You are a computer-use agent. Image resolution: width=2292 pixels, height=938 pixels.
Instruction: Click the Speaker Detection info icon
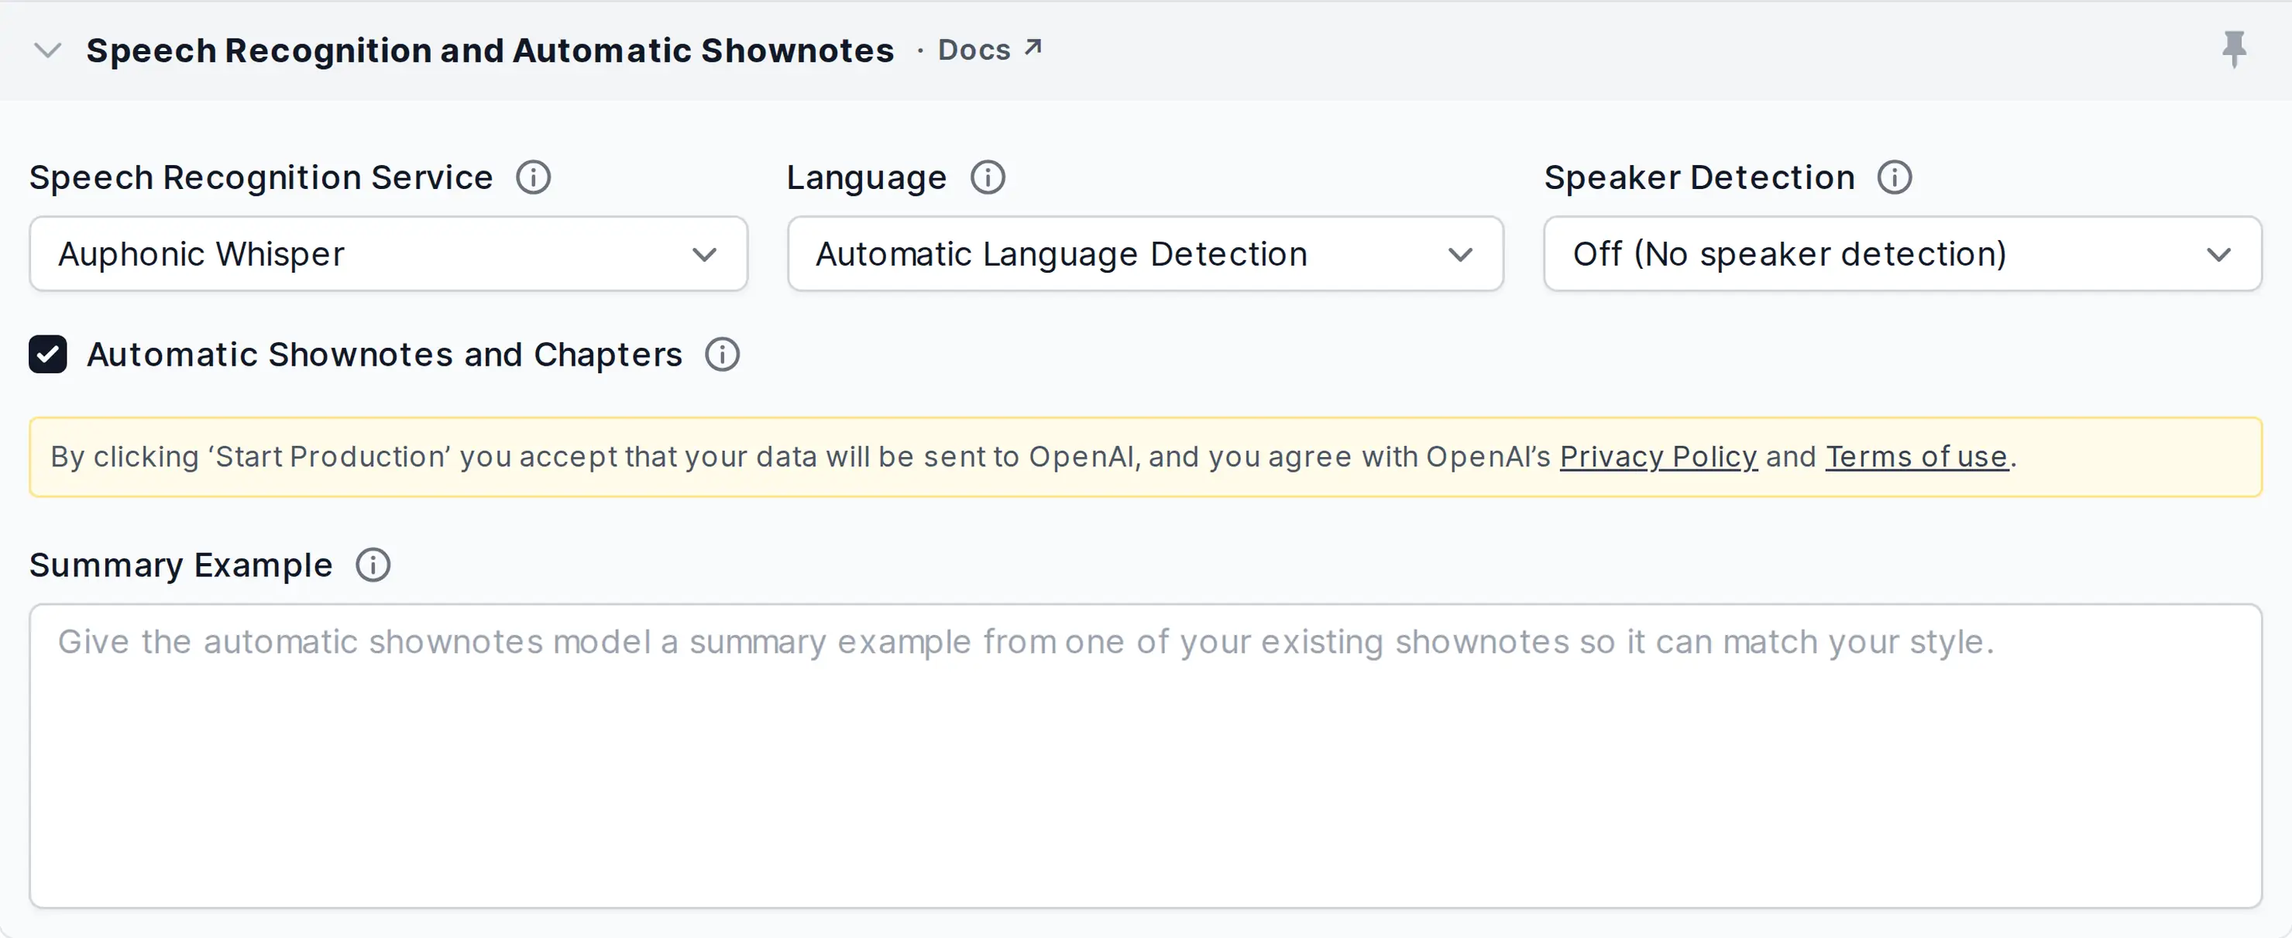(1895, 177)
